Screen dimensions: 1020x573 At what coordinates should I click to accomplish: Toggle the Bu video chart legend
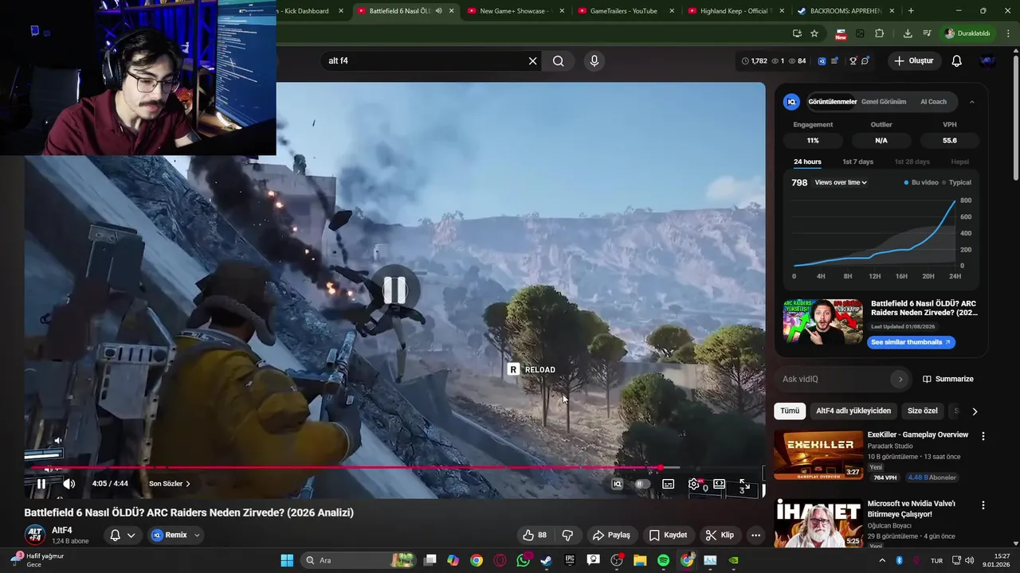point(922,182)
